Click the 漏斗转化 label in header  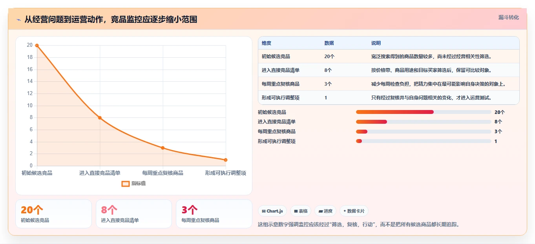(509, 17)
